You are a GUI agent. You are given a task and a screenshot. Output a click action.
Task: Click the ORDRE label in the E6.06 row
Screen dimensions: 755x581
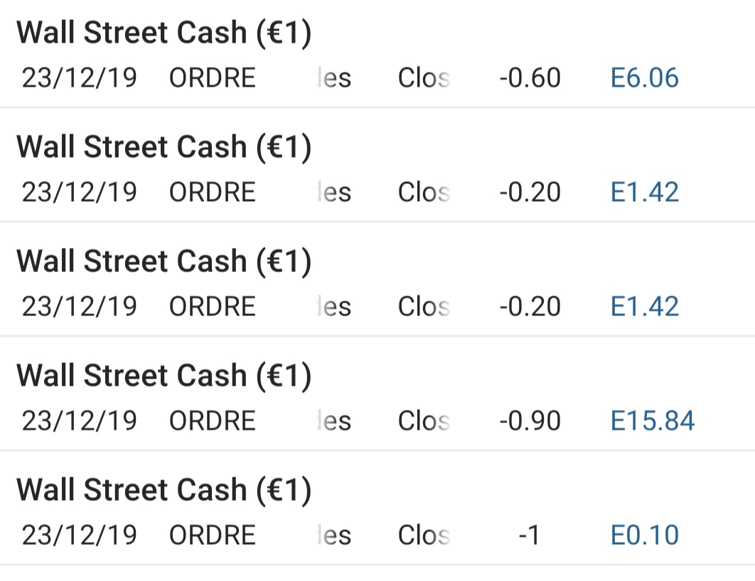212,77
